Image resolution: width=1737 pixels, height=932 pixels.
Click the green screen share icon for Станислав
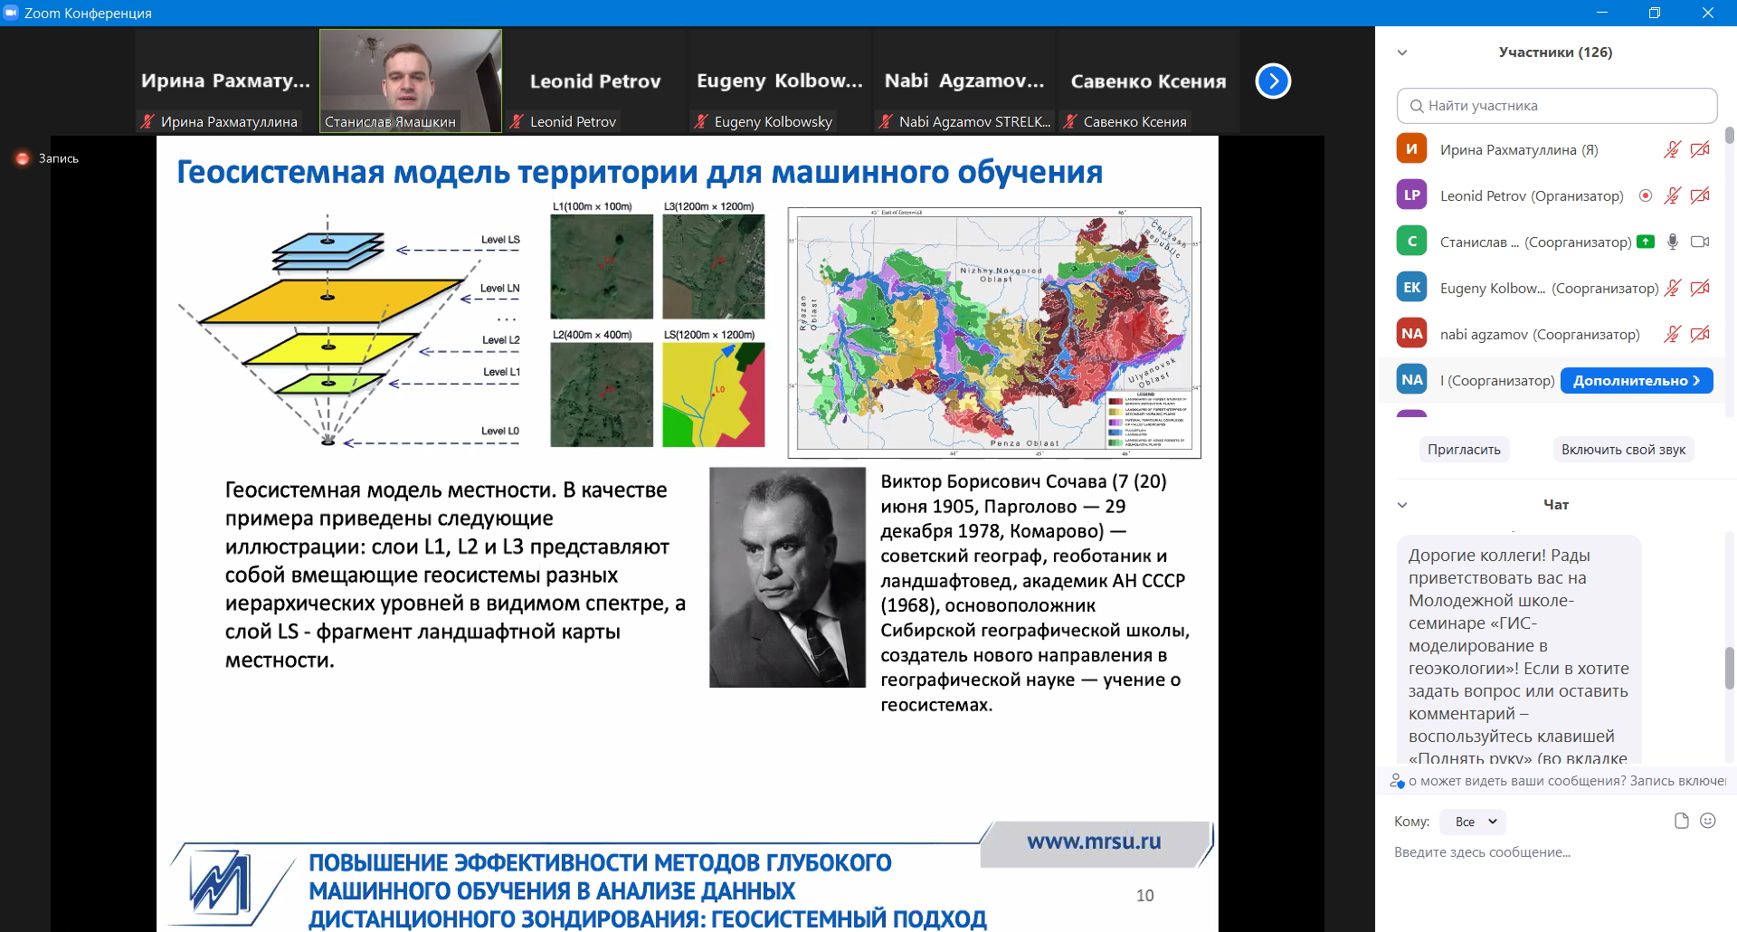click(1646, 242)
